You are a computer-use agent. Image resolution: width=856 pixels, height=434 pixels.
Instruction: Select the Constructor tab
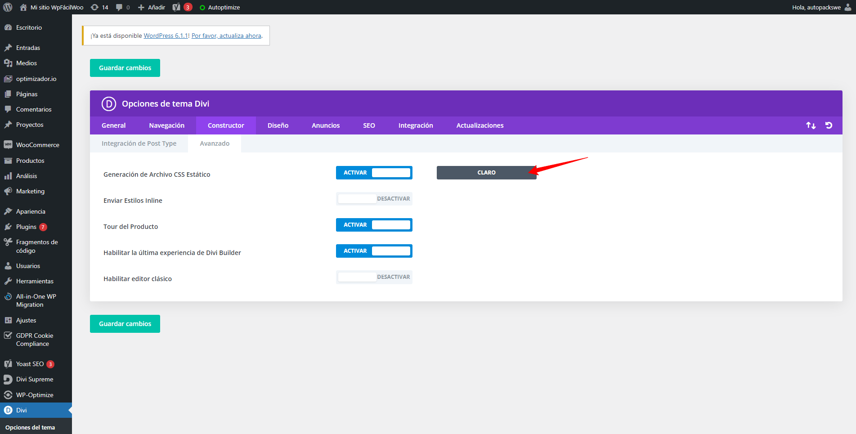coord(226,125)
